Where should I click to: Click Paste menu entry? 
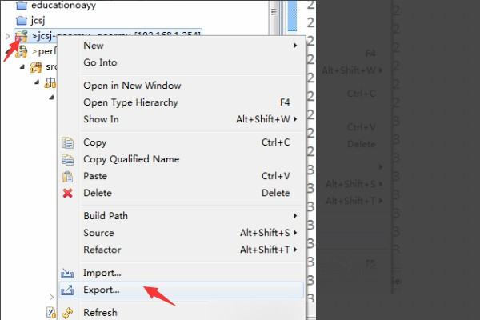click(x=182, y=176)
